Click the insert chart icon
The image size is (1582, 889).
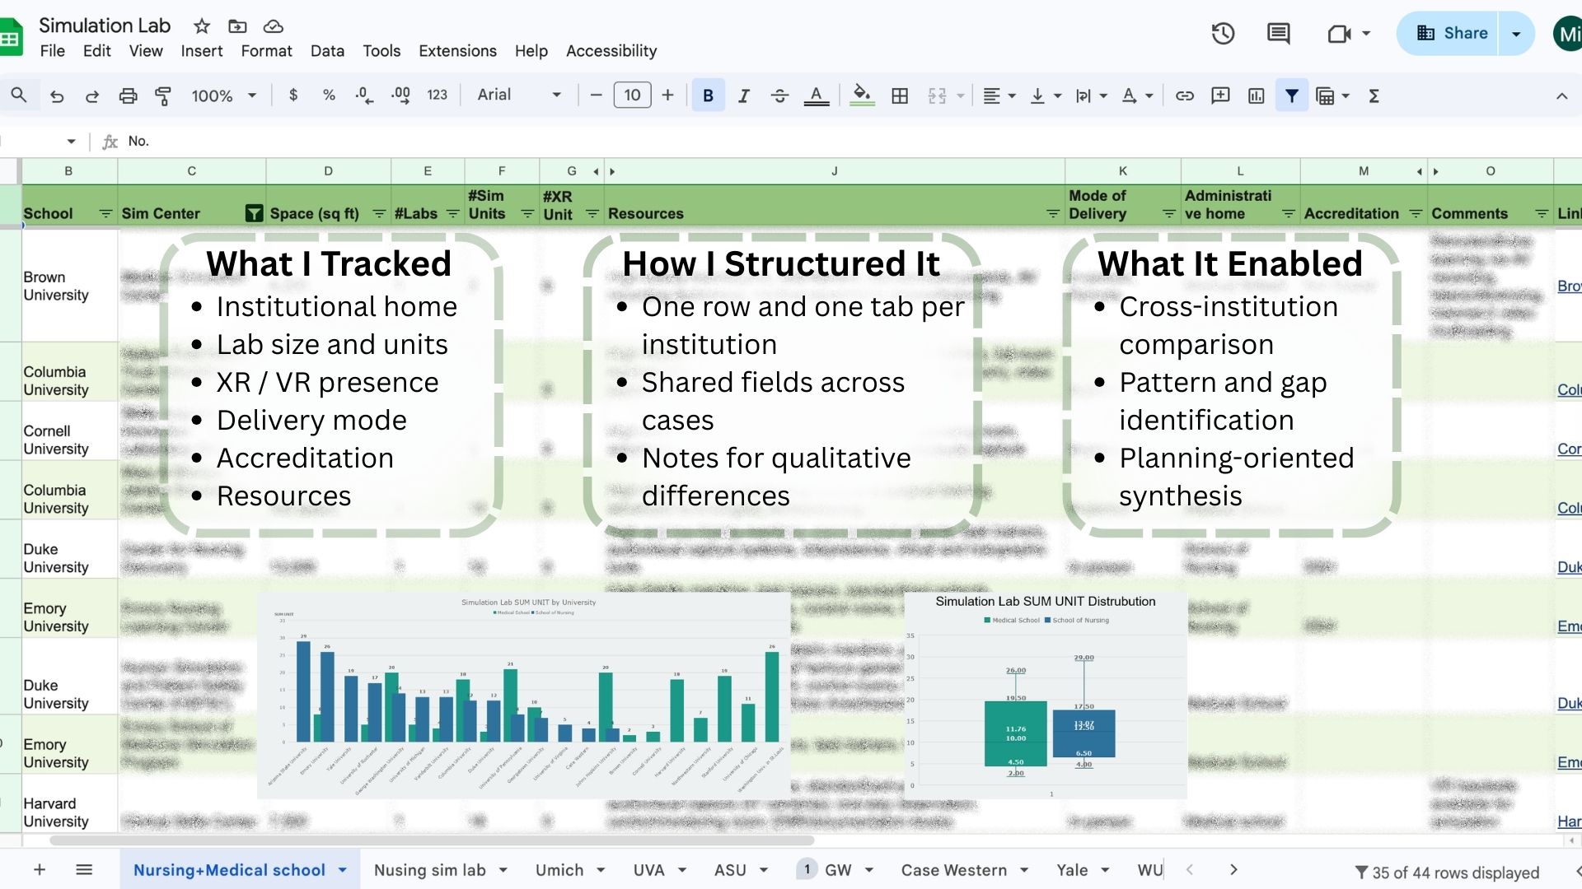tap(1256, 95)
